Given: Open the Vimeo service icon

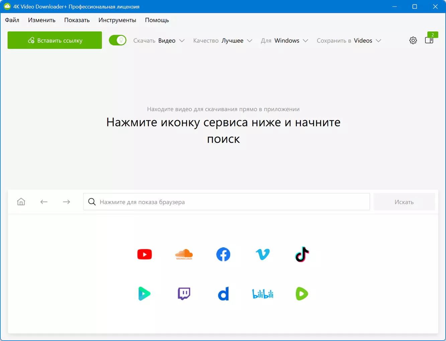Looking at the screenshot, I should click(263, 254).
